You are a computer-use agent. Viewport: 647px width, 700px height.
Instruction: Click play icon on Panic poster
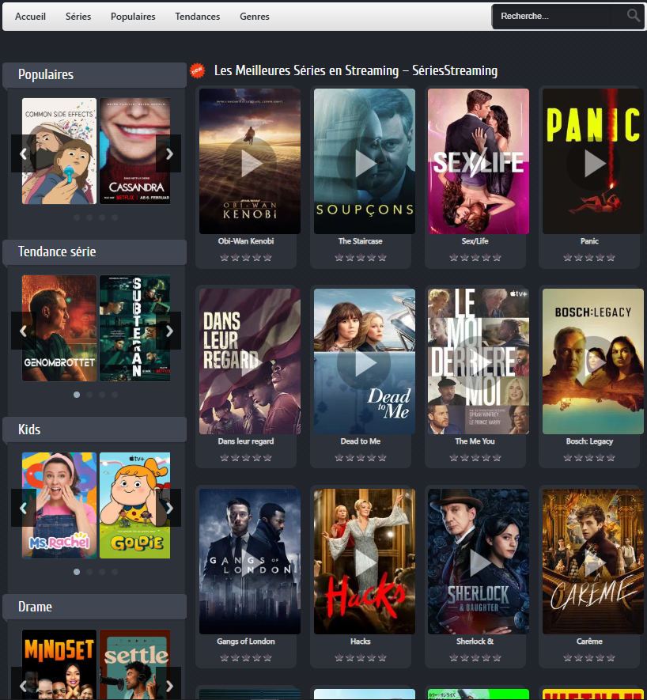[593, 164]
